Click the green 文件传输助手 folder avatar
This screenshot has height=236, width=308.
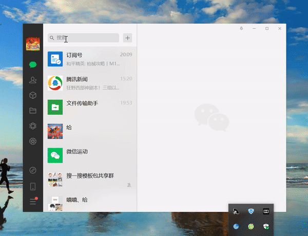point(55,107)
